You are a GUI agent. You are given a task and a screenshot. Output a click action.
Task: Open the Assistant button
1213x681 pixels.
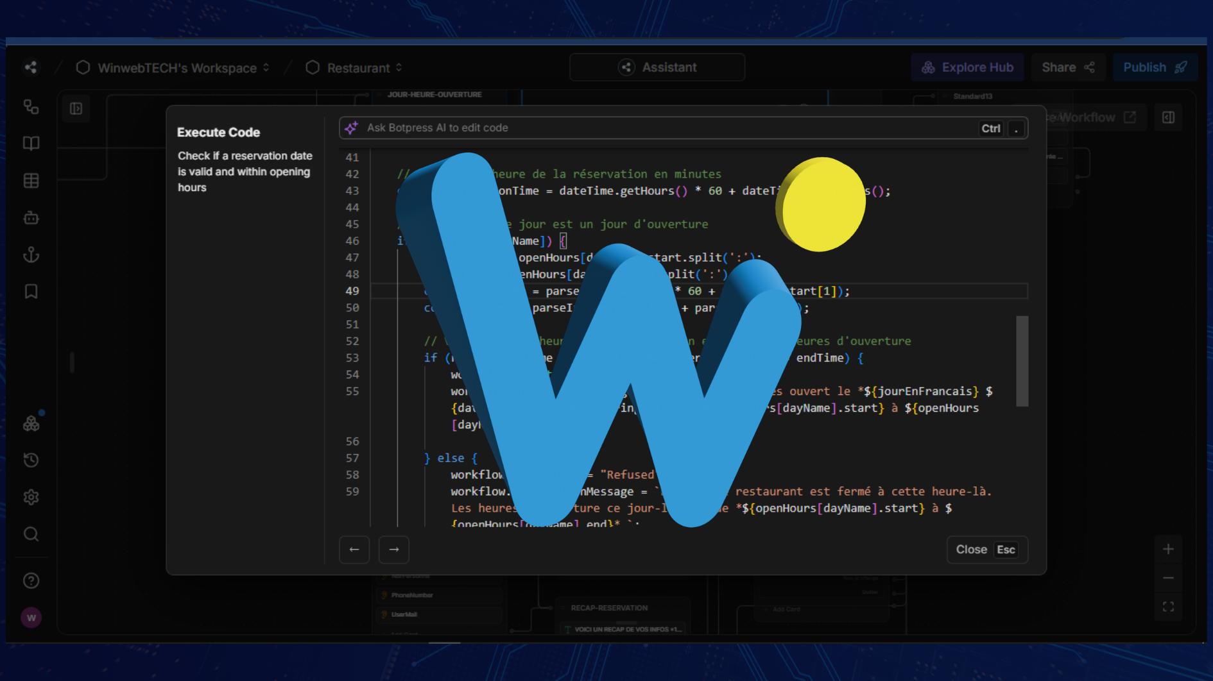coord(657,67)
